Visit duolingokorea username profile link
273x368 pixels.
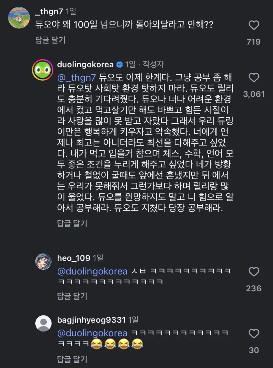(85, 64)
